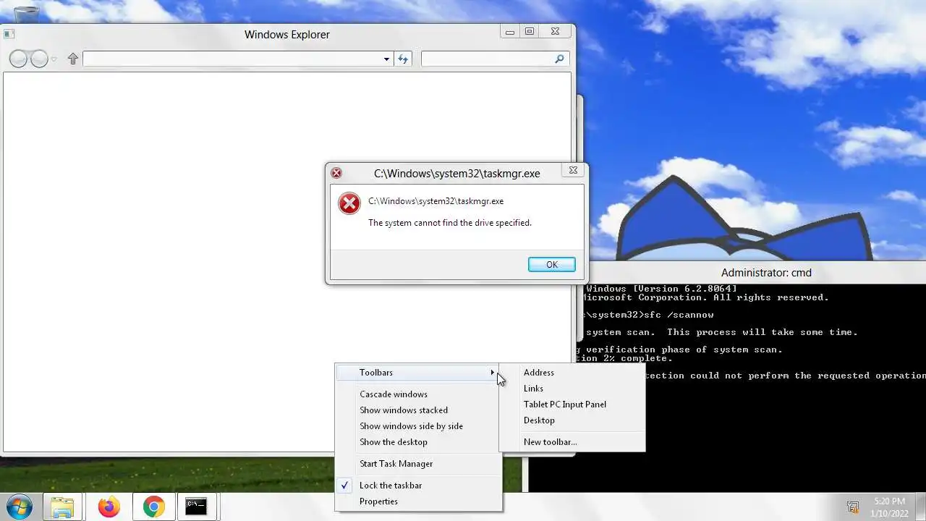Click the sfc /scannow line in cmd
Image resolution: width=926 pixels, height=521 pixels.
[650, 315]
